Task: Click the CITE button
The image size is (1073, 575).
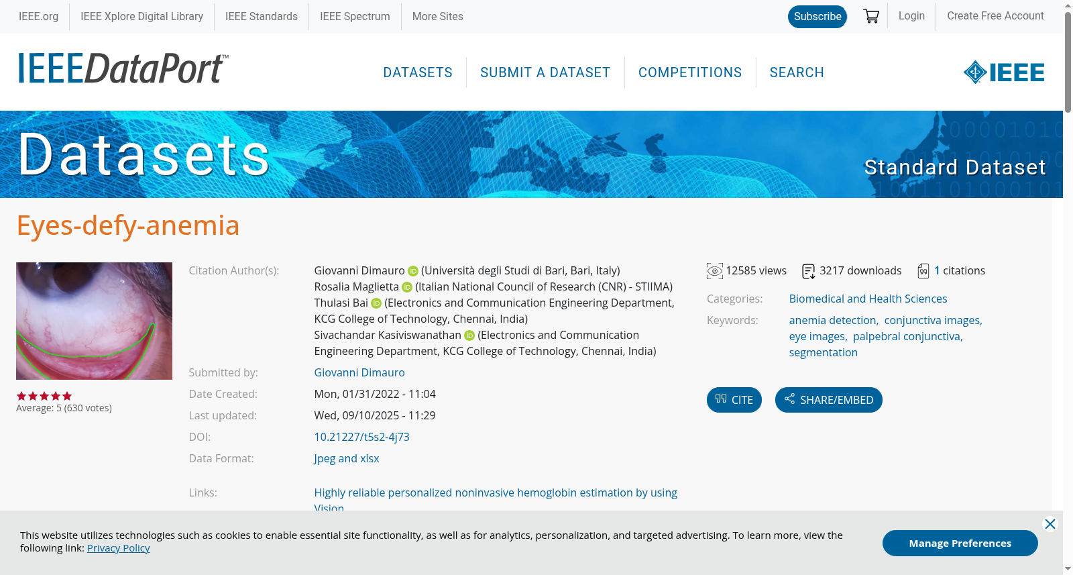Action: point(734,400)
